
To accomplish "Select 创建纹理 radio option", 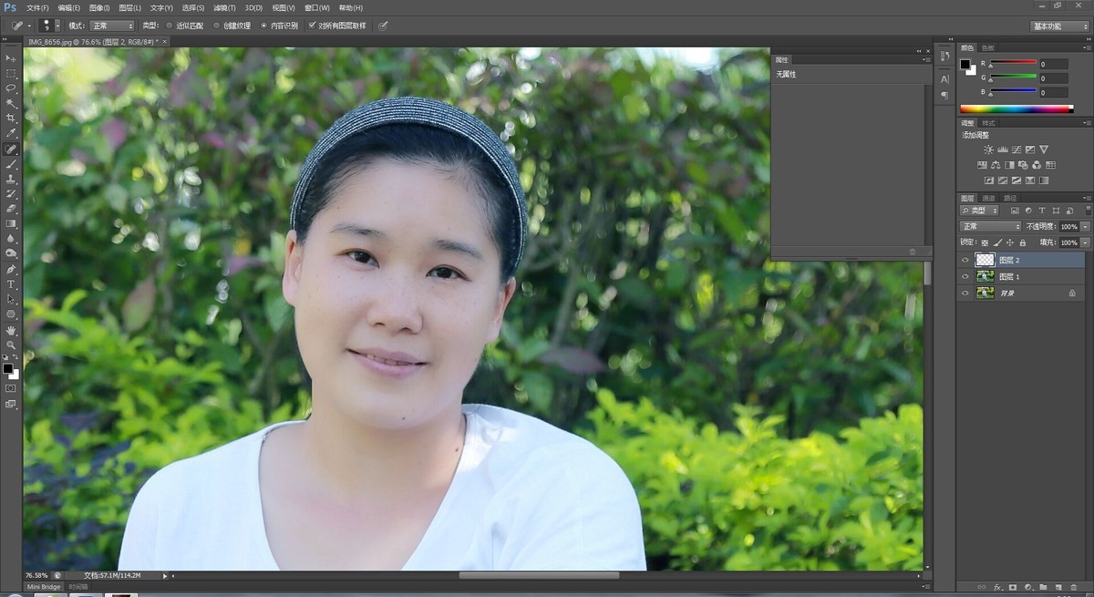I will (217, 26).
